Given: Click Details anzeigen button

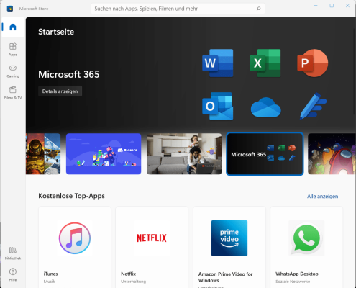Looking at the screenshot, I should coord(60,91).
